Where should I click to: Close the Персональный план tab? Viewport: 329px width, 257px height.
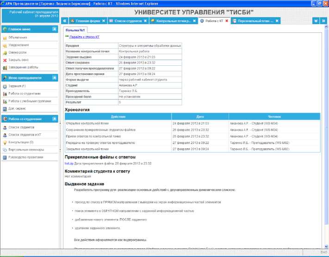[x=277, y=21]
